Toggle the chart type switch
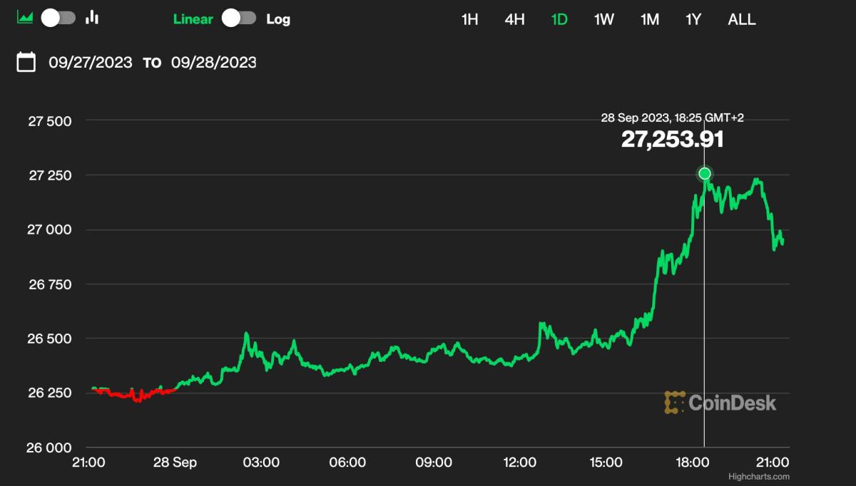856x486 pixels. coord(59,16)
